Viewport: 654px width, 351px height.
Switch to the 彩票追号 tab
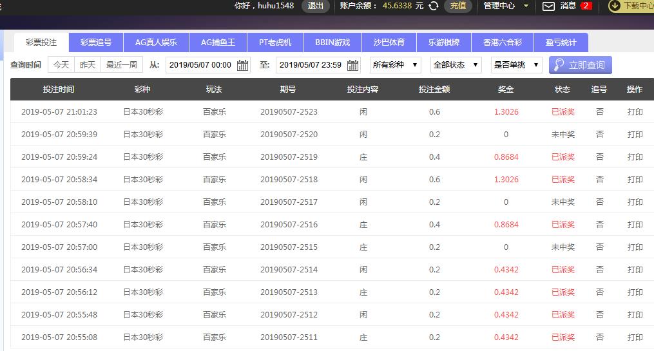click(x=96, y=43)
